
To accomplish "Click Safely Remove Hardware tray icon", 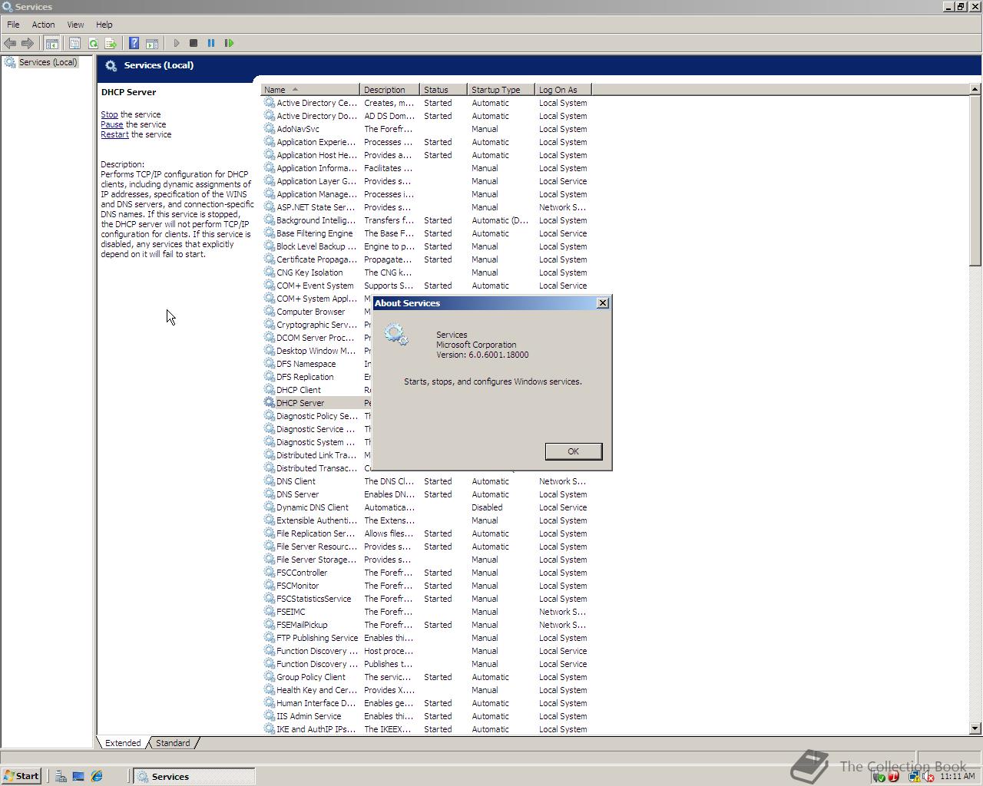I will click(x=879, y=777).
